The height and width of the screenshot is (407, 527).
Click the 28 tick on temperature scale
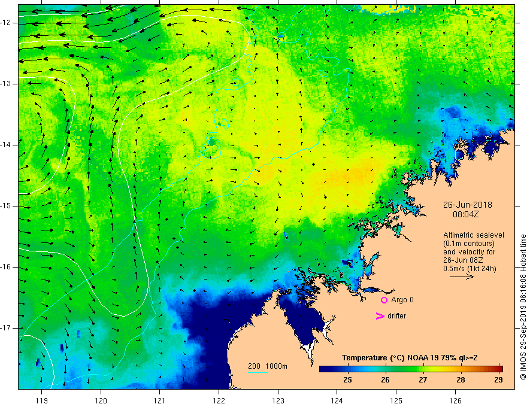pos(461,380)
